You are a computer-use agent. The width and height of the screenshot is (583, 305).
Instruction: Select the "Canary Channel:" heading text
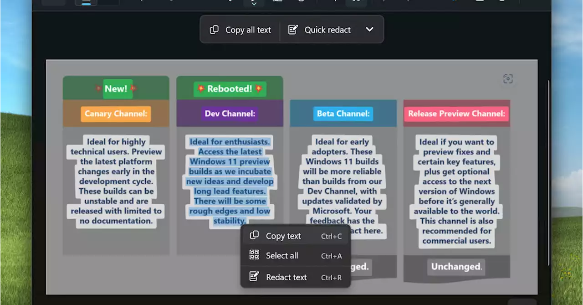click(x=116, y=114)
